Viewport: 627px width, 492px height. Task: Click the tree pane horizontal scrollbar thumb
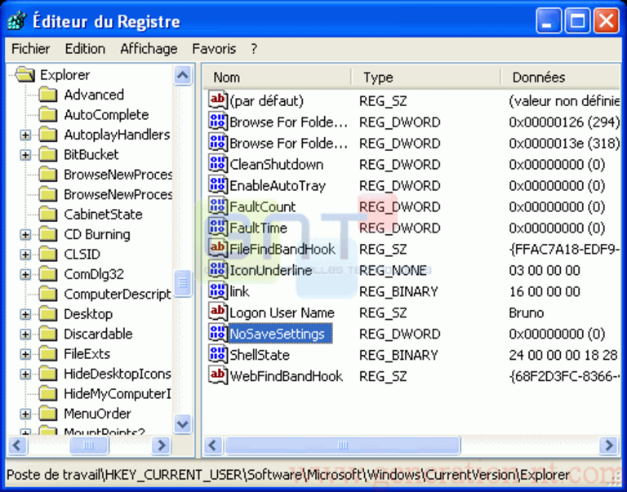pos(89,445)
